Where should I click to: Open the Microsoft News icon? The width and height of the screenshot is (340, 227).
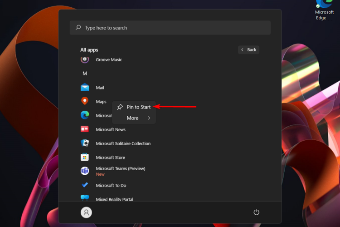click(85, 129)
